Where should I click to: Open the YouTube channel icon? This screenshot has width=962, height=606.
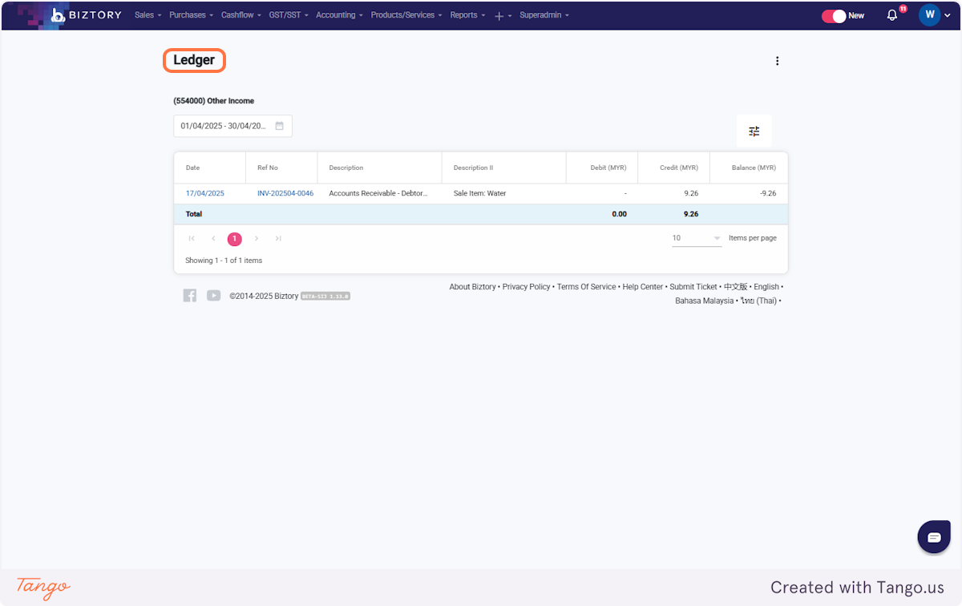click(213, 295)
